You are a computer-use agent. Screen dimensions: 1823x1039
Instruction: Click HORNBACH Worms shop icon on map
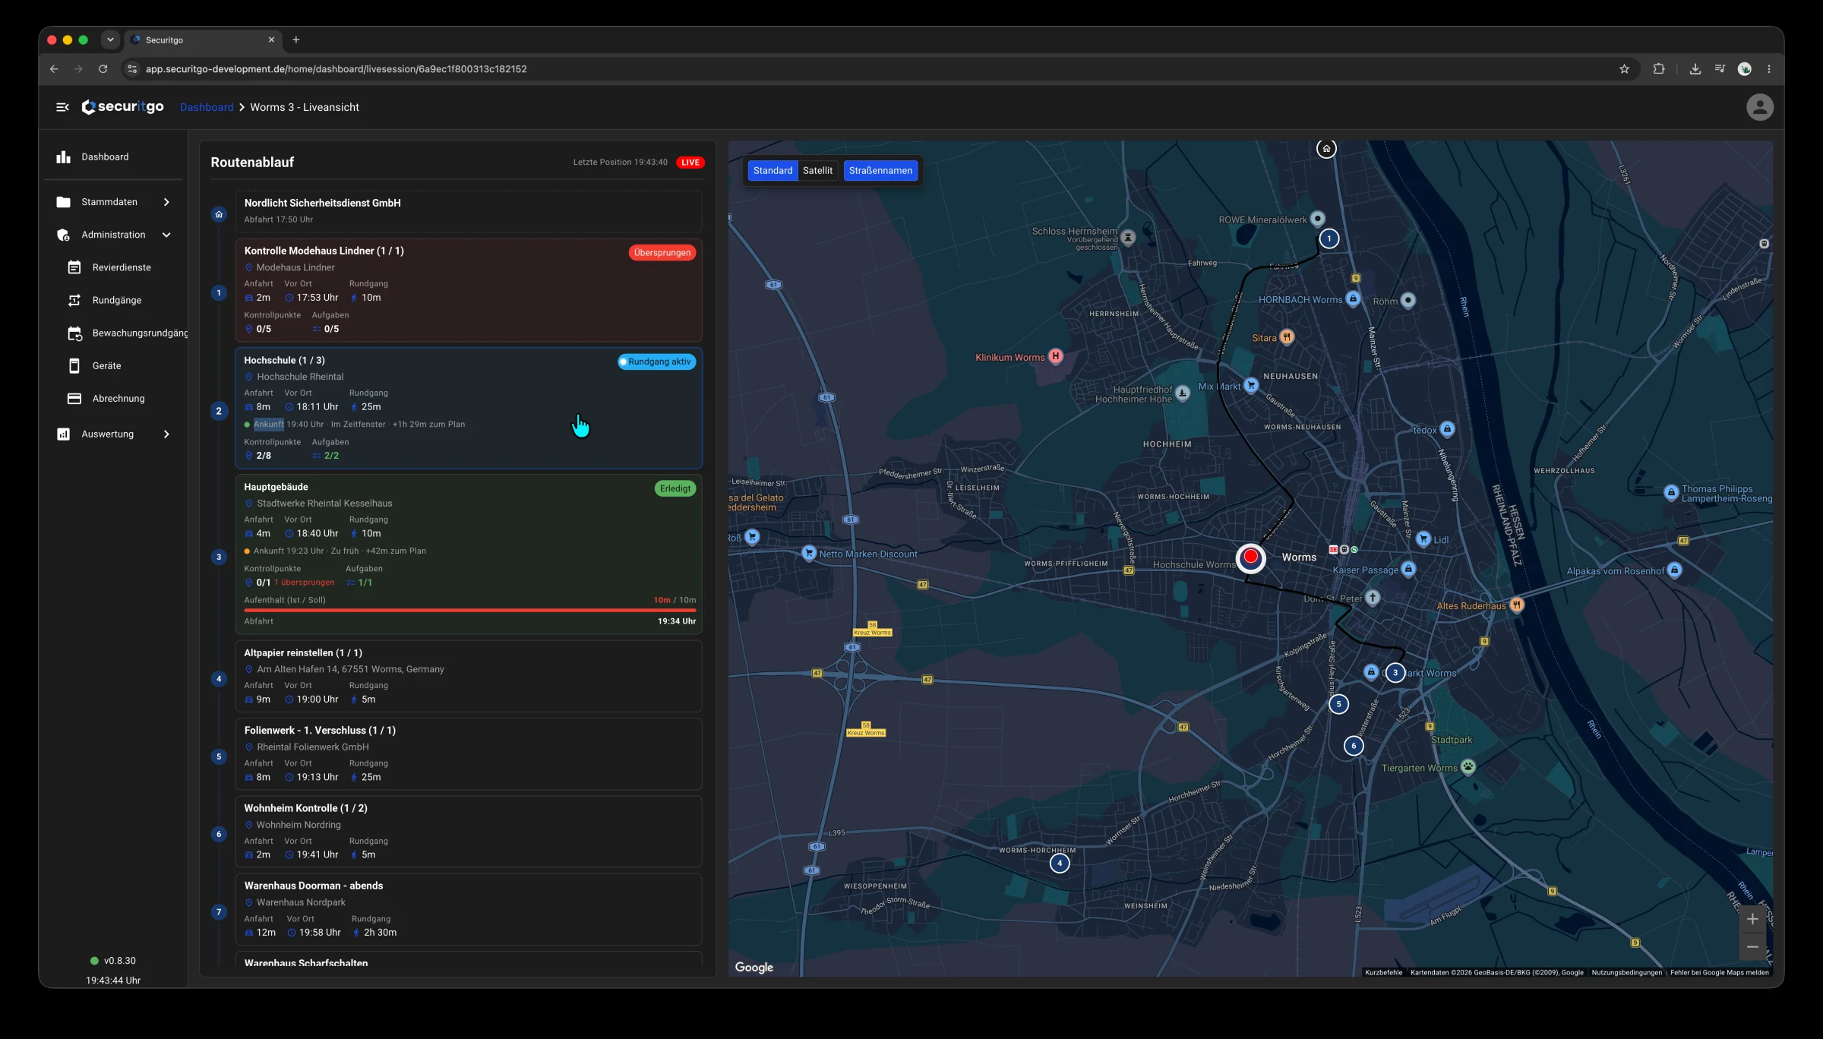(x=1353, y=298)
